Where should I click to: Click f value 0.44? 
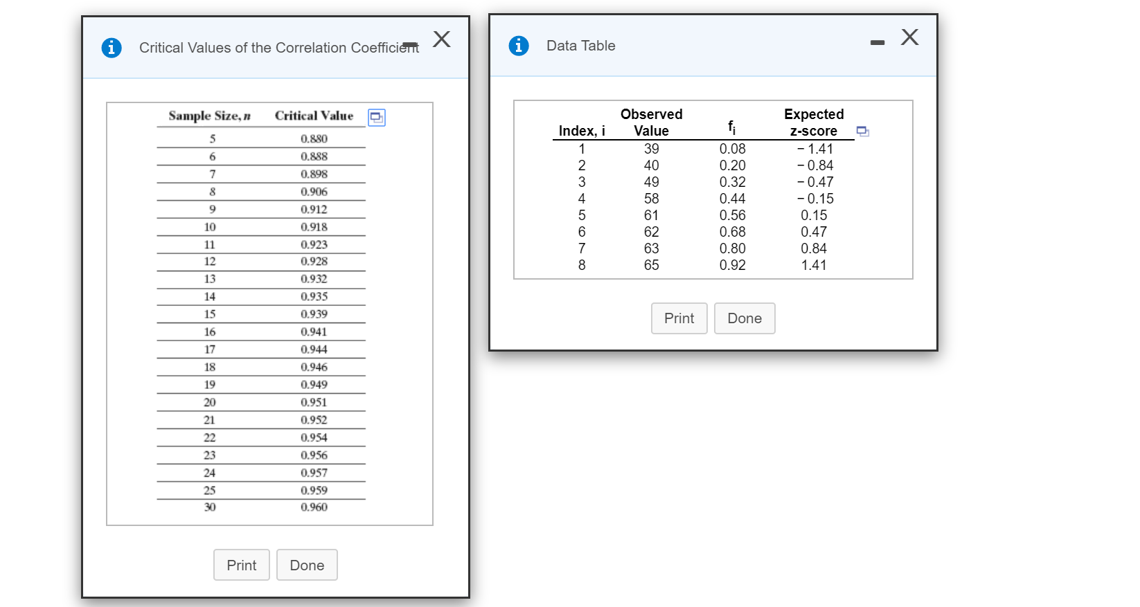(733, 199)
